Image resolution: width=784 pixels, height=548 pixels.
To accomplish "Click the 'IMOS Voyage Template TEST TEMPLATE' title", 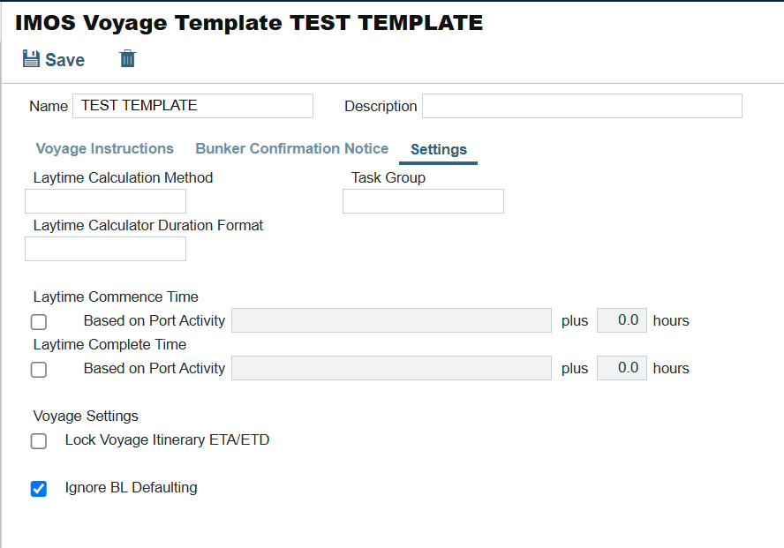I will tap(249, 23).
